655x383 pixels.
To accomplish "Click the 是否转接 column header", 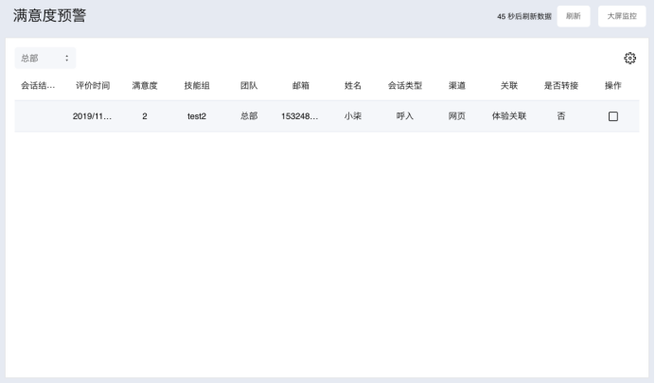I will point(560,86).
